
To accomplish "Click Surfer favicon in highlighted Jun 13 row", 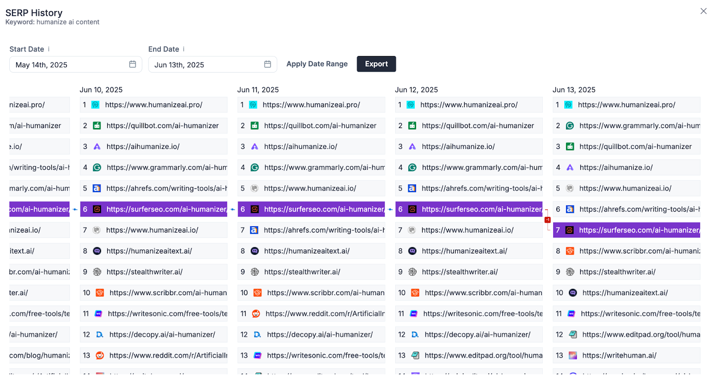I will coord(570,230).
